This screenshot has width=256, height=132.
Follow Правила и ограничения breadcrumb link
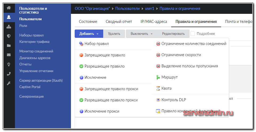pos(180,9)
